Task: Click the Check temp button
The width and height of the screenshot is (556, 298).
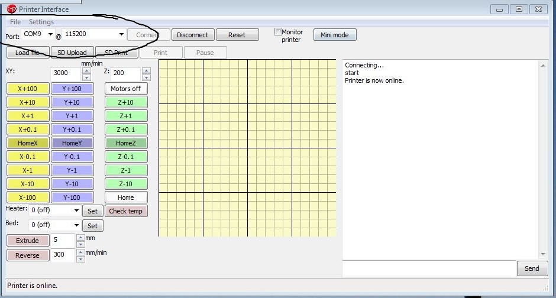Action: [125, 211]
